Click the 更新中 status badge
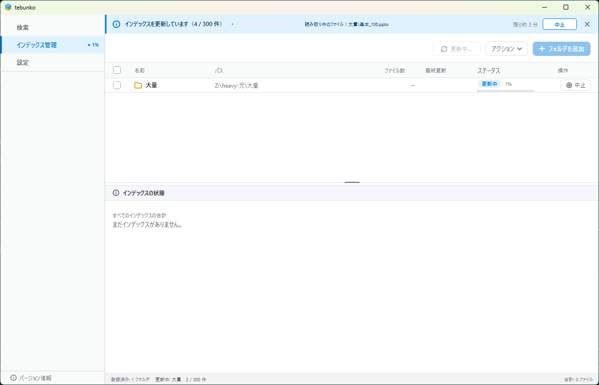Viewport: 599px width, 385px height. (489, 84)
